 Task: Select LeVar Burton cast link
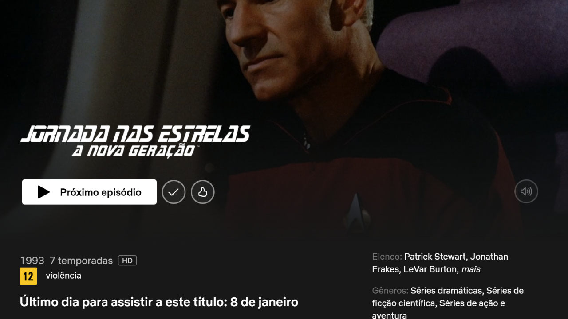[430, 269]
